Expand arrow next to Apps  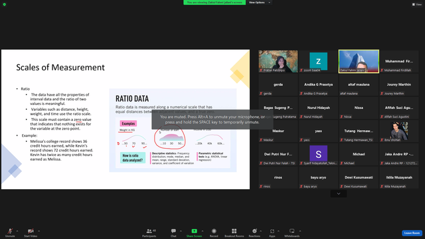278,231
